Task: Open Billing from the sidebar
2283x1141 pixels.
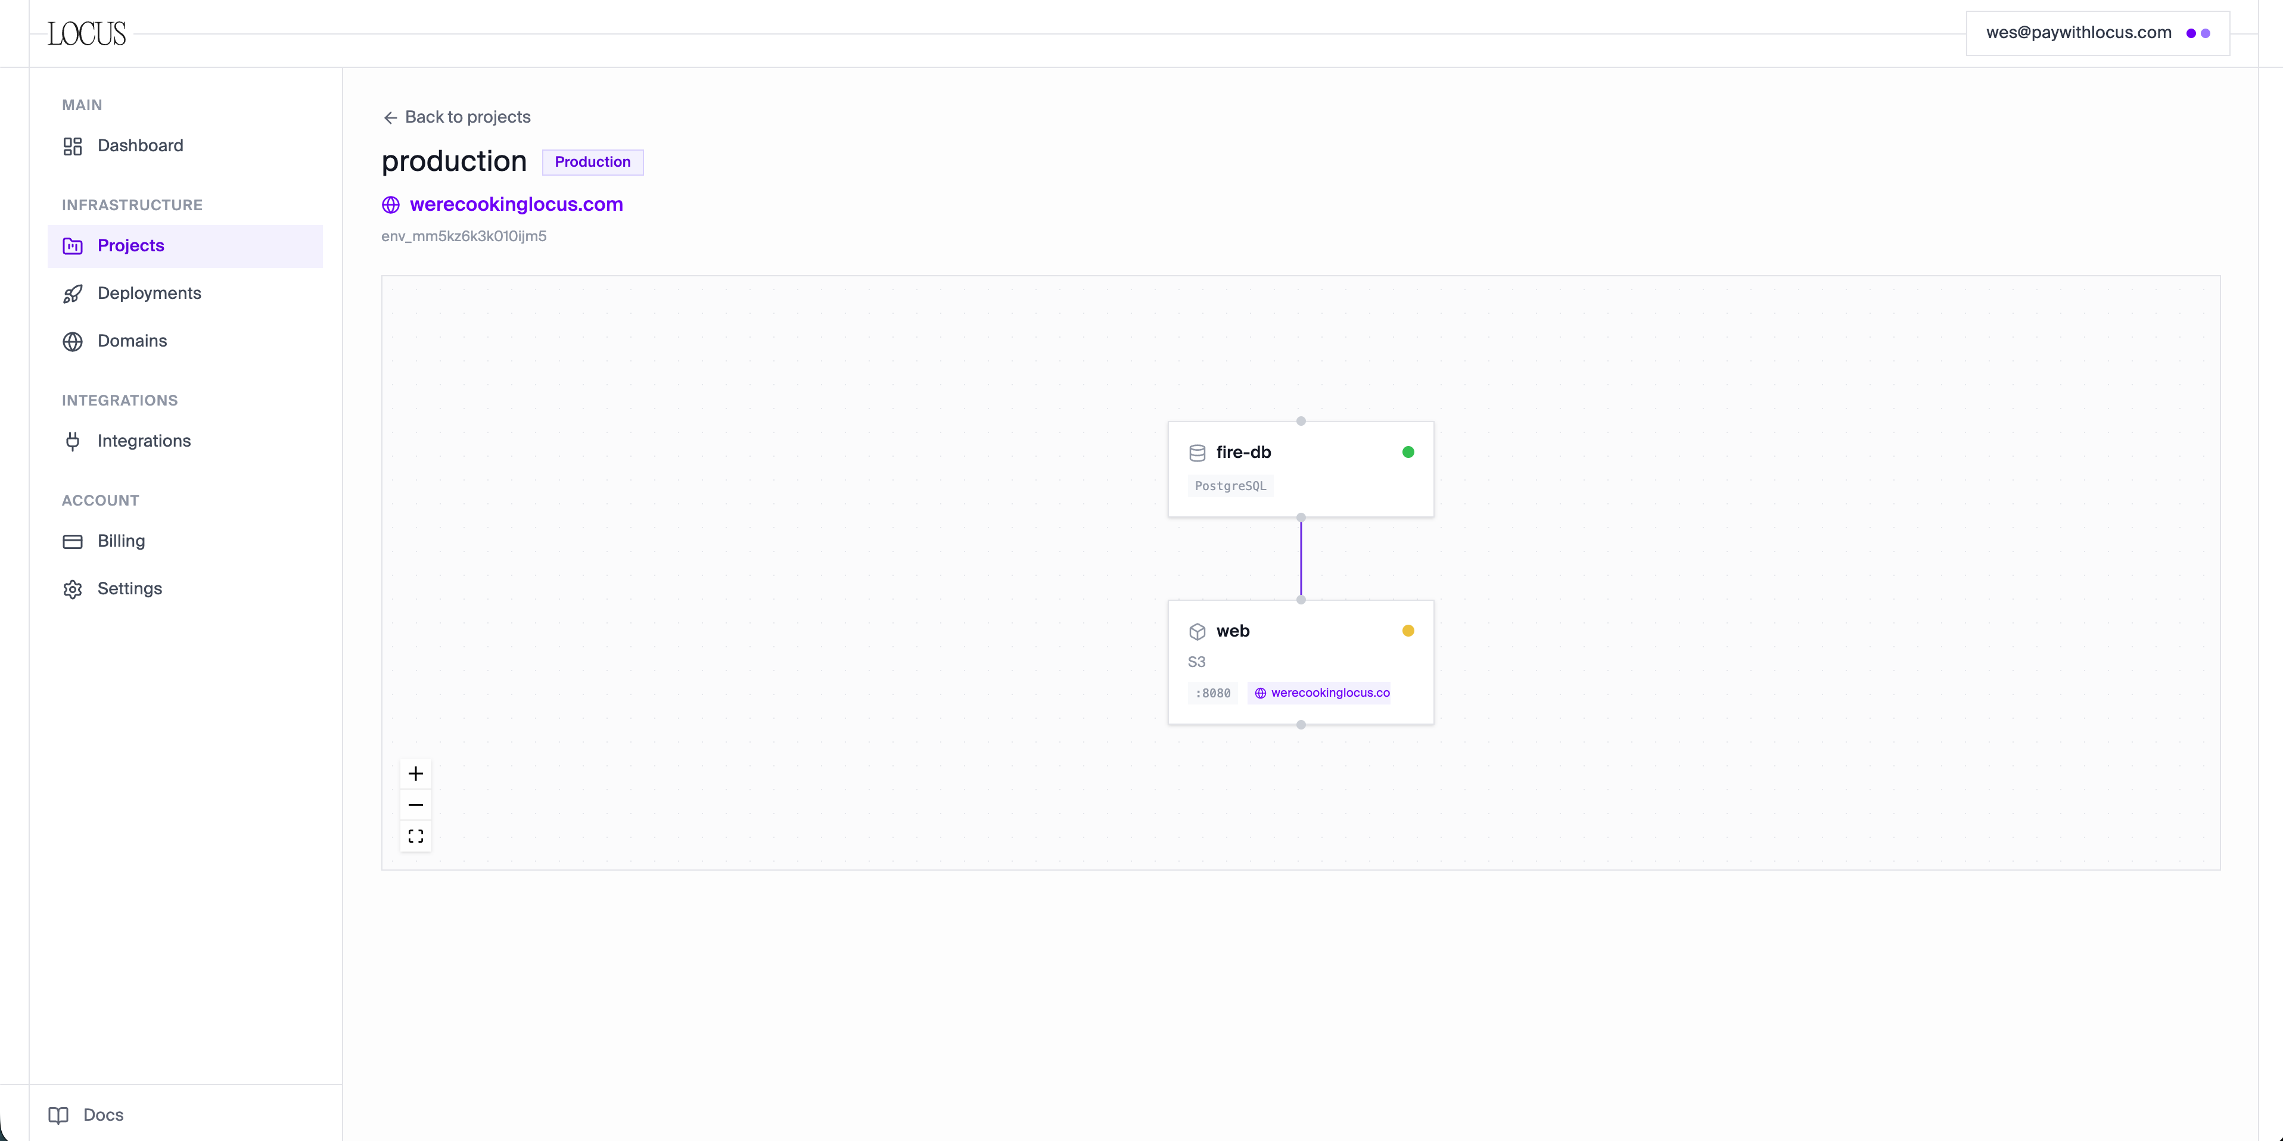Action: point(120,541)
